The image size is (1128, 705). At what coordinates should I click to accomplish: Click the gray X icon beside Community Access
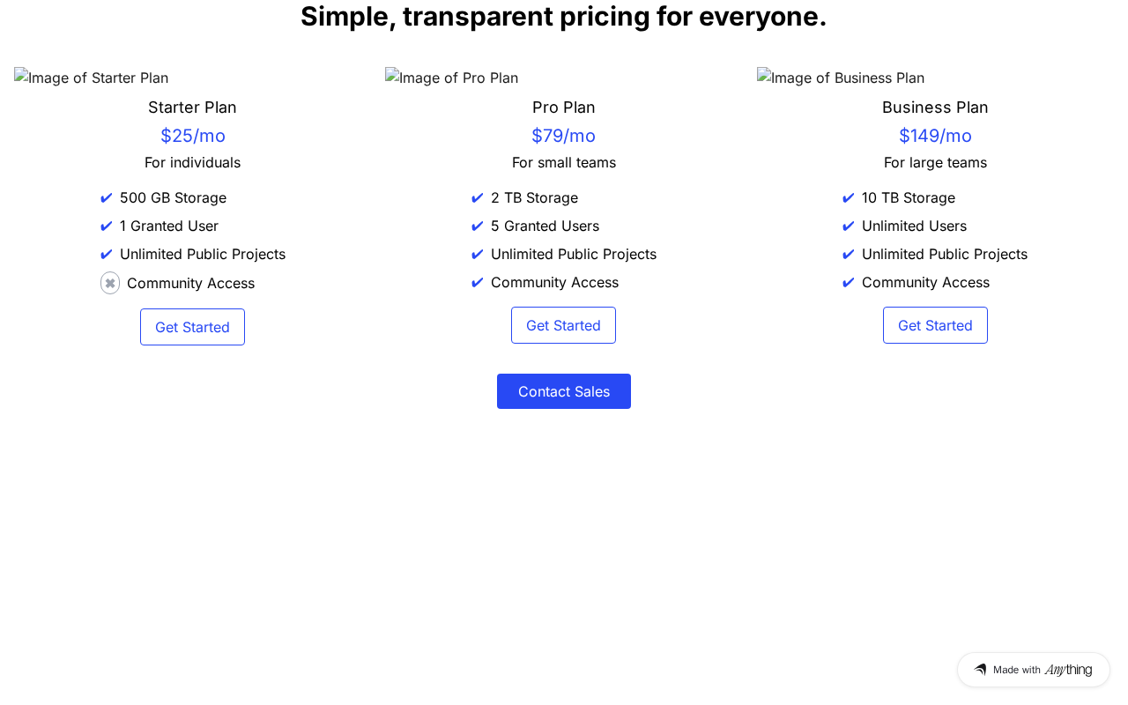tap(110, 283)
